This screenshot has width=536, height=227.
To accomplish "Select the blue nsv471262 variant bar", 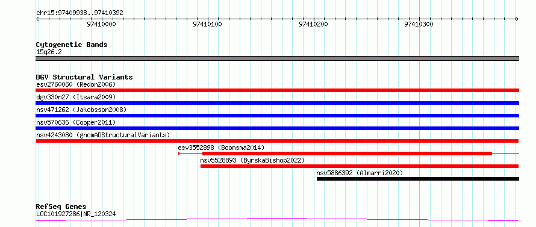I will (278, 116).
